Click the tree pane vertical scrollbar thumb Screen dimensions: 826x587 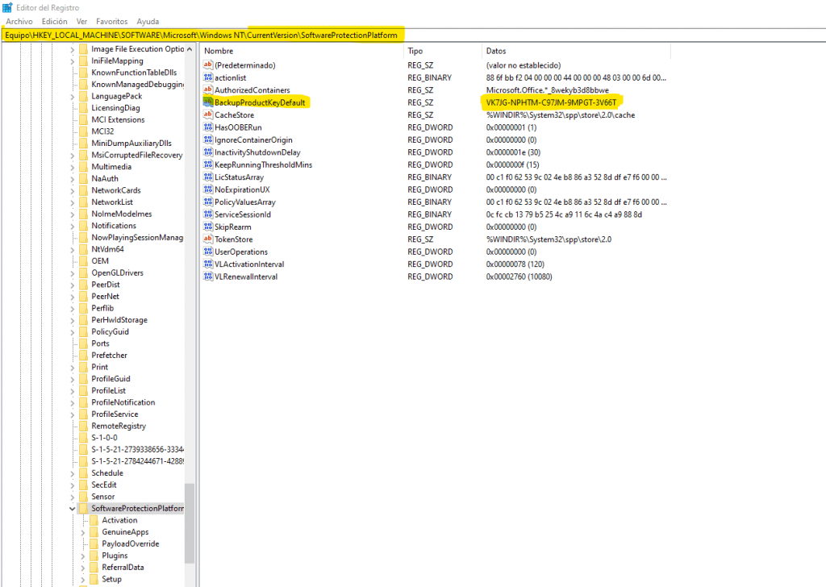pyautogui.click(x=190, y=523)
